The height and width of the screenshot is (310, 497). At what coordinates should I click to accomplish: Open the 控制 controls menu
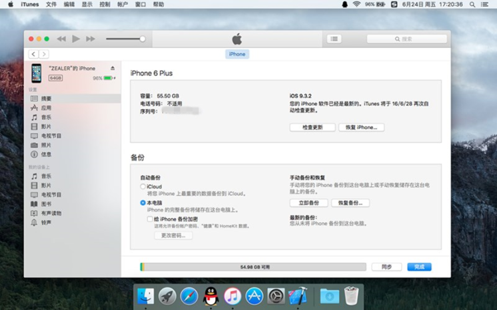click(x=105, y=4)
